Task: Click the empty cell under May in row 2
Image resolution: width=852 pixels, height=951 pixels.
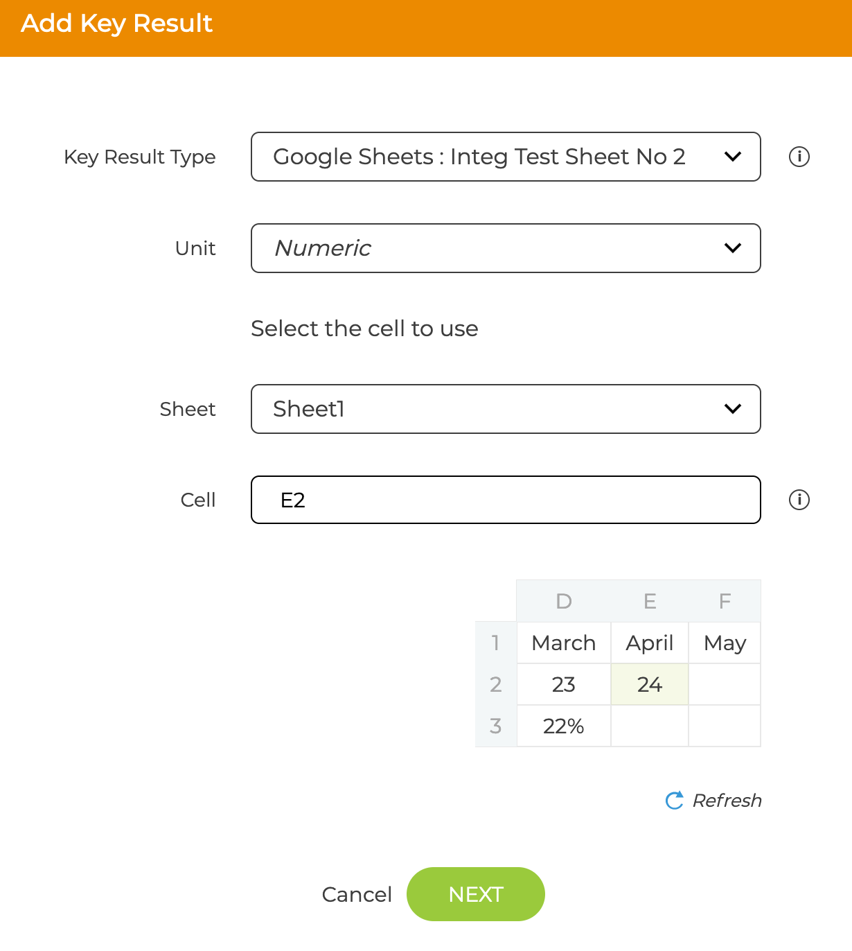Action: 725,684
